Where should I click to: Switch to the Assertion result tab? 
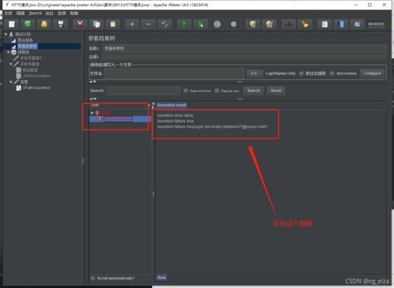(172, 105)
